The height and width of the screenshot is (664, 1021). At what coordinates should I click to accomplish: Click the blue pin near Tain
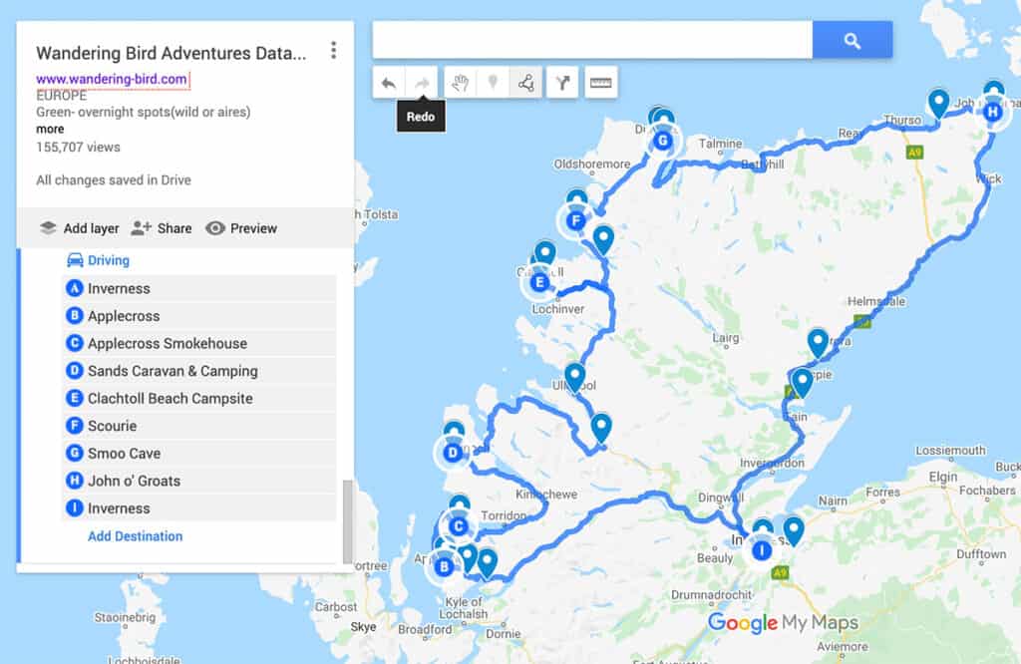click(x=802, y=382)
